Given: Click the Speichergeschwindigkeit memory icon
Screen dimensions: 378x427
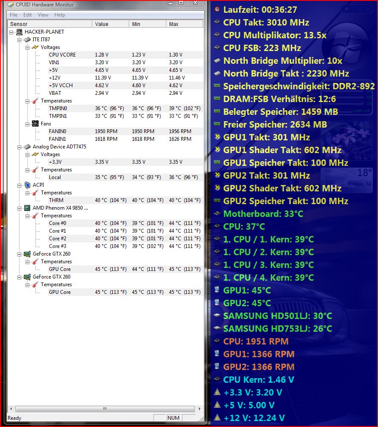Looking at the screenshot, I should (x=217, y=85).
